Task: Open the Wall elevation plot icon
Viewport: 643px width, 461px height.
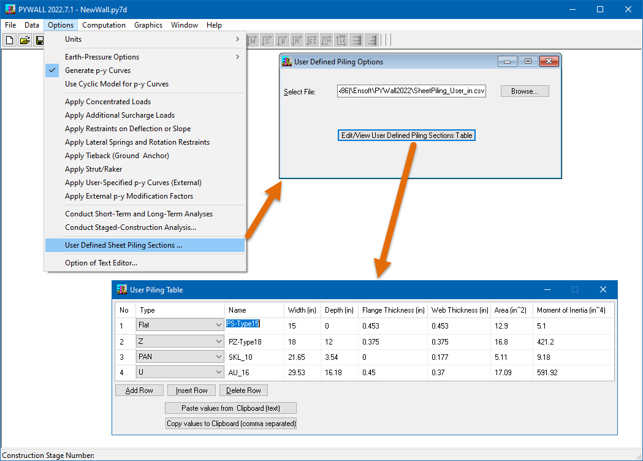Action: (341, 40)
